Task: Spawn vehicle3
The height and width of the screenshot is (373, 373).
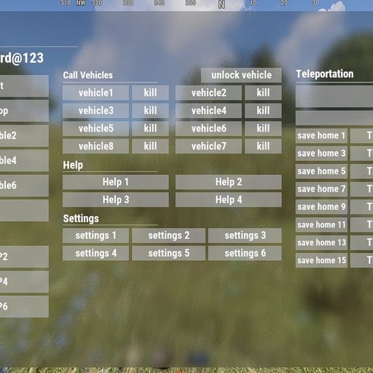Action: pos(95,111)
